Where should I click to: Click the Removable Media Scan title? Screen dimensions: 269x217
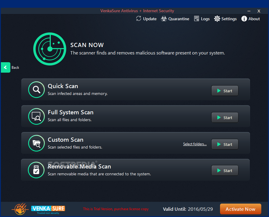[x=80, y=167]
